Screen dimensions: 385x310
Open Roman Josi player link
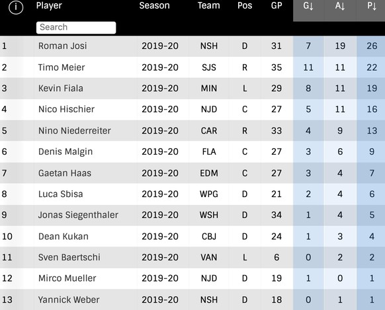pos(62,46)
